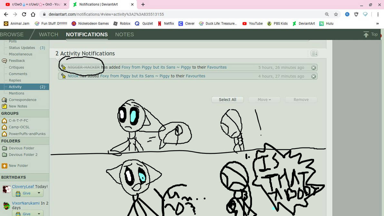The image size is (384, 216).
Task: Open the Animal Jam bookmark
Action: [17, 24]
